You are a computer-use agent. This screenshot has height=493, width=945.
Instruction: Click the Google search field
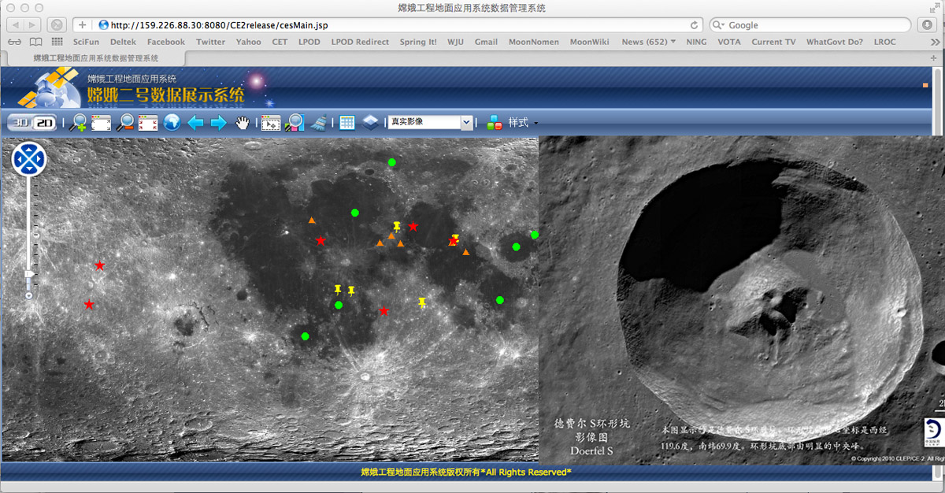[811, 25]
